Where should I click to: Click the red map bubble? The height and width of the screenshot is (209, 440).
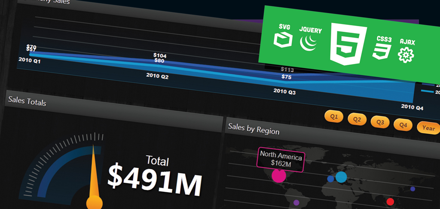[x=390, y=201]
